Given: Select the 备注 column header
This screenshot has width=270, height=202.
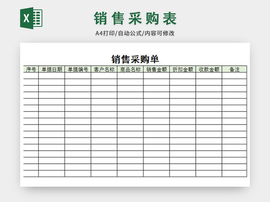Looking at the screenshot, I should pos(235,69).
